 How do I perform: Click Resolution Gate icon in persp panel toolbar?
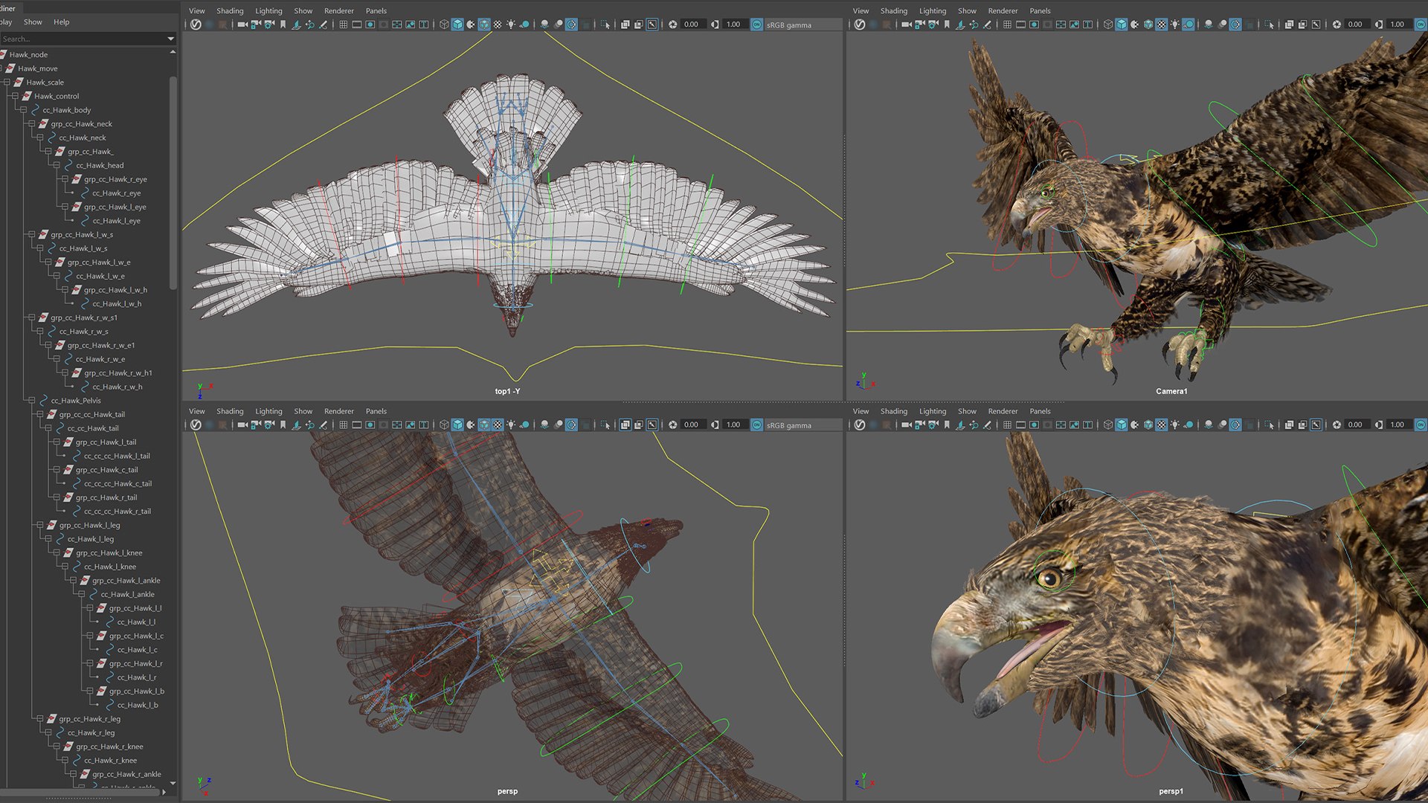[370, 425]
